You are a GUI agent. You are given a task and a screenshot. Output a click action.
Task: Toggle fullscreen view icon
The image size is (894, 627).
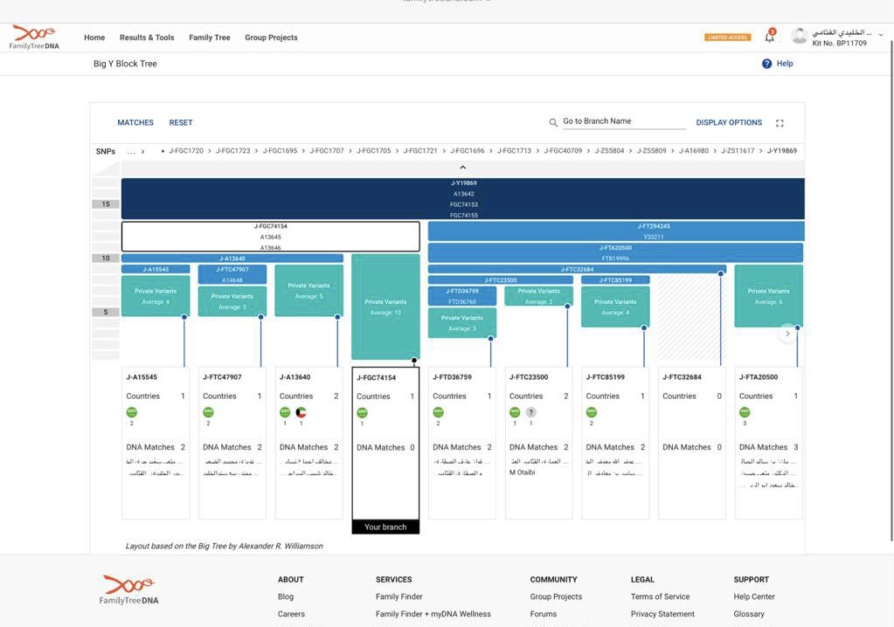click(780, 123)
